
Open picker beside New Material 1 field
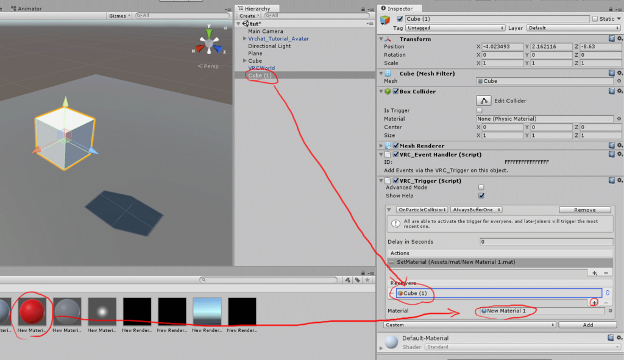611,311
